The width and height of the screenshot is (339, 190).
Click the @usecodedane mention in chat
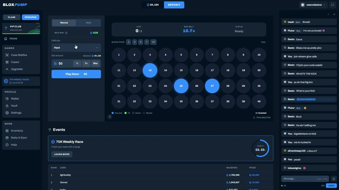click(x=306, y=99)
